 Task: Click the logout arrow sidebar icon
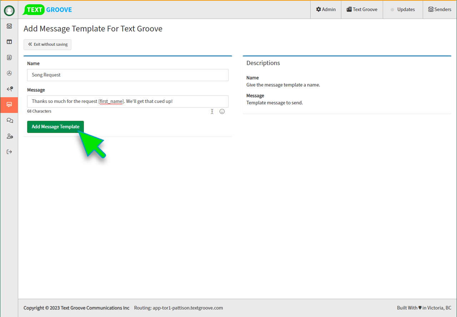click(9, 152)
